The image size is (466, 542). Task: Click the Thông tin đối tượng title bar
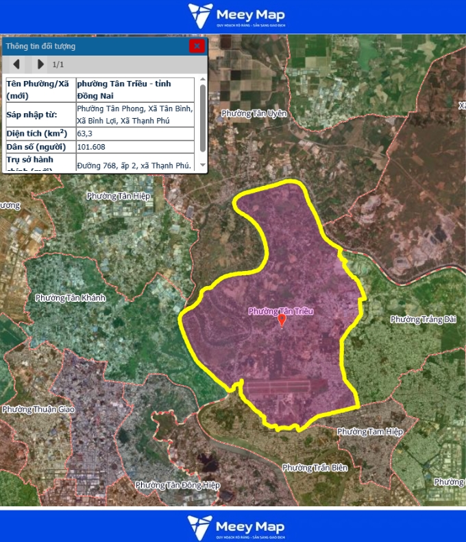point(89,46)
